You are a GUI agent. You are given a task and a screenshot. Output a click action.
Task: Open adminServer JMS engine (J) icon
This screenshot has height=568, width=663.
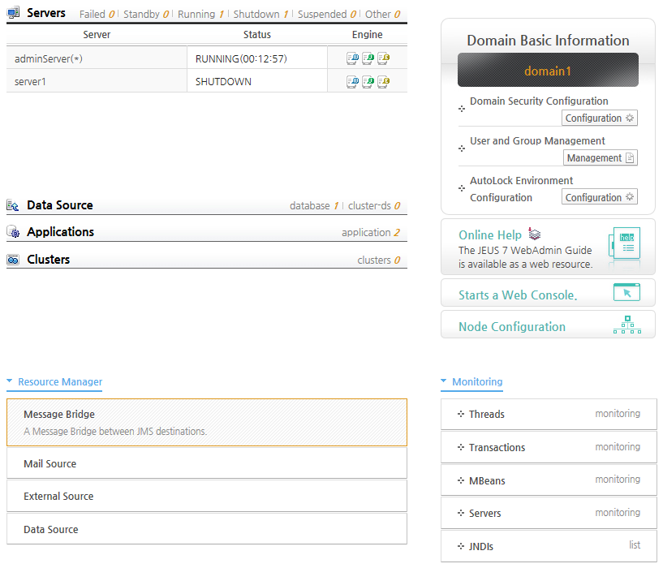pos(368,58)
